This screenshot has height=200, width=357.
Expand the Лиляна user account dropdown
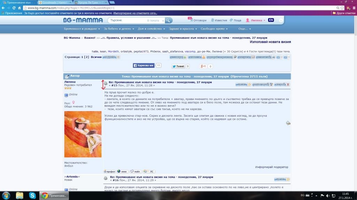point(256,20)
